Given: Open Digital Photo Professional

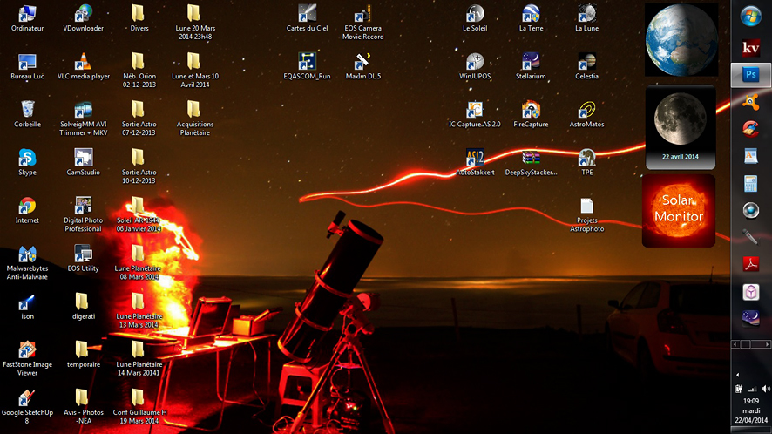Looking at the screenshot, I should (83, 214).
